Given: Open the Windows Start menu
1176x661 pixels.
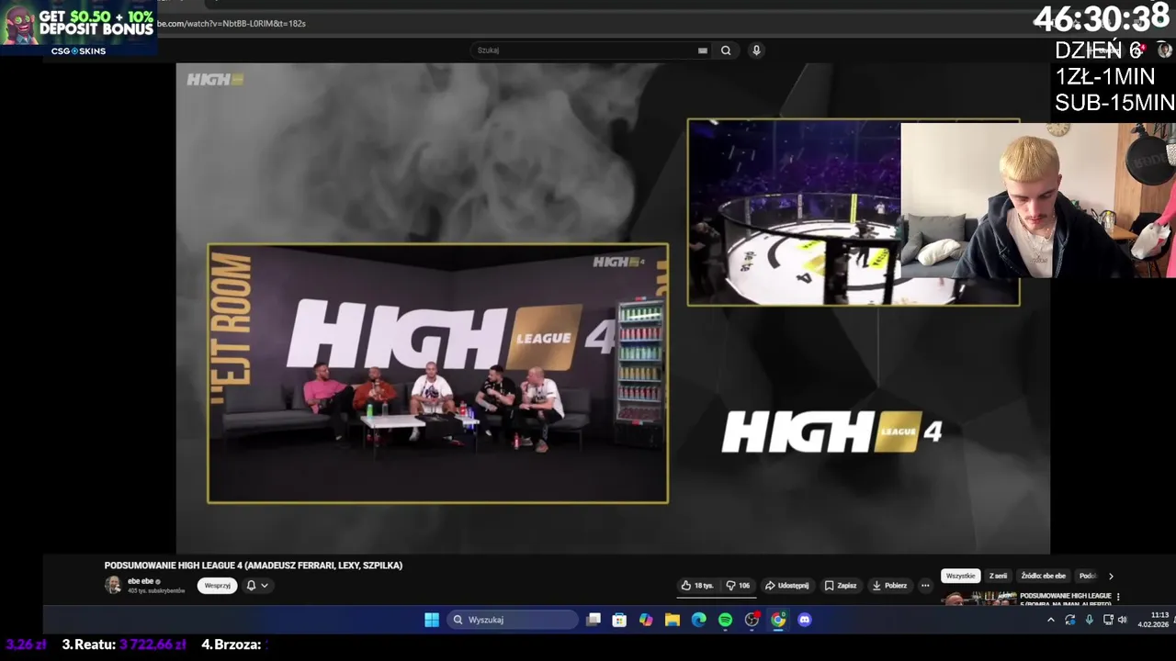Looking at the screenshot, I should click(432, 620).
